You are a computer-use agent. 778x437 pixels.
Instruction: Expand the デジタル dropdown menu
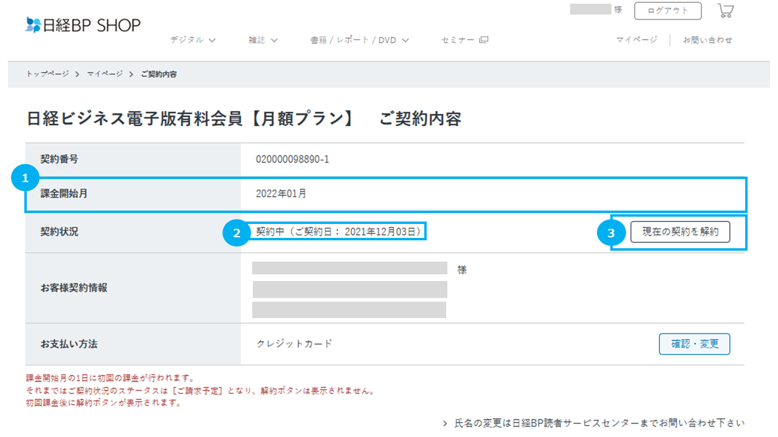click(x=193, y=40)
